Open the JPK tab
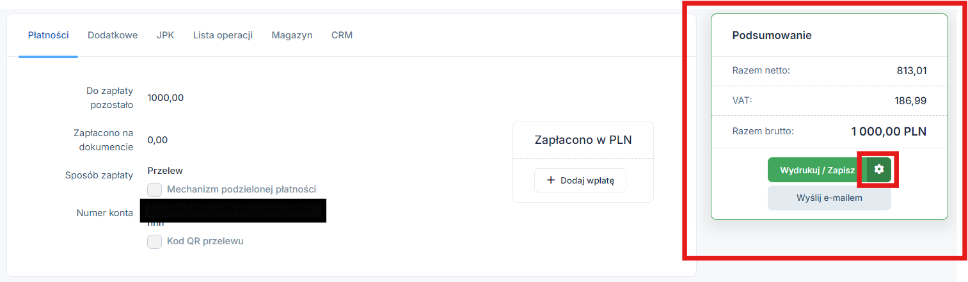This screenshot has width=968, height=282. pyautogui.click(x=165, y=35)
